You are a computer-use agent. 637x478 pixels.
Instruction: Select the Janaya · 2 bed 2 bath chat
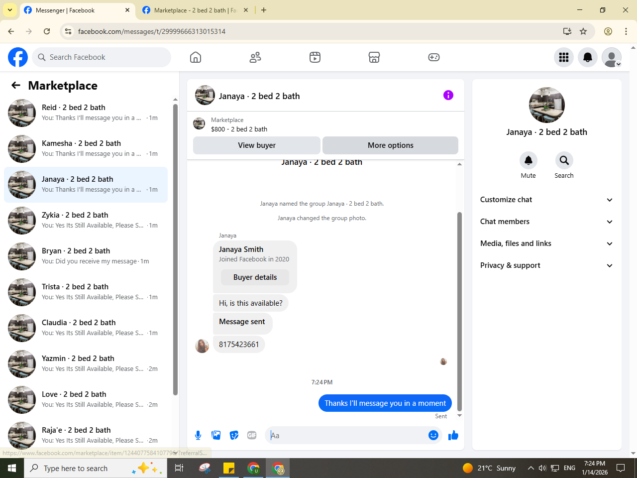point(86,185)
